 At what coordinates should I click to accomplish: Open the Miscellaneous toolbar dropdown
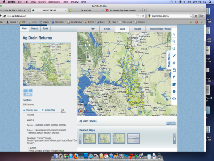(x=76, y=22)
